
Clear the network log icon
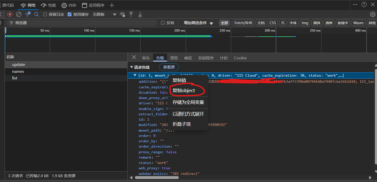[19, 15]
